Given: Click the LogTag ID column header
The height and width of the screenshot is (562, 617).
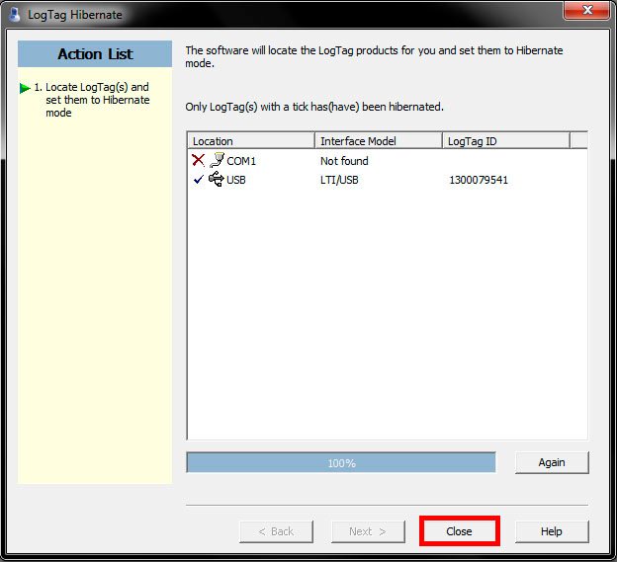Looking at the screenshot, I should click(x=505, y=141).
